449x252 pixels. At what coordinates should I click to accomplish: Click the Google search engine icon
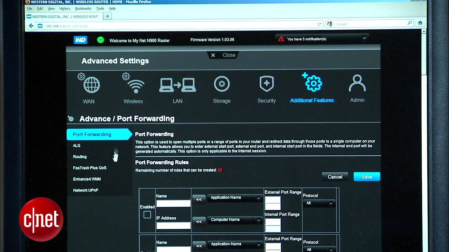tap(329, 24)
